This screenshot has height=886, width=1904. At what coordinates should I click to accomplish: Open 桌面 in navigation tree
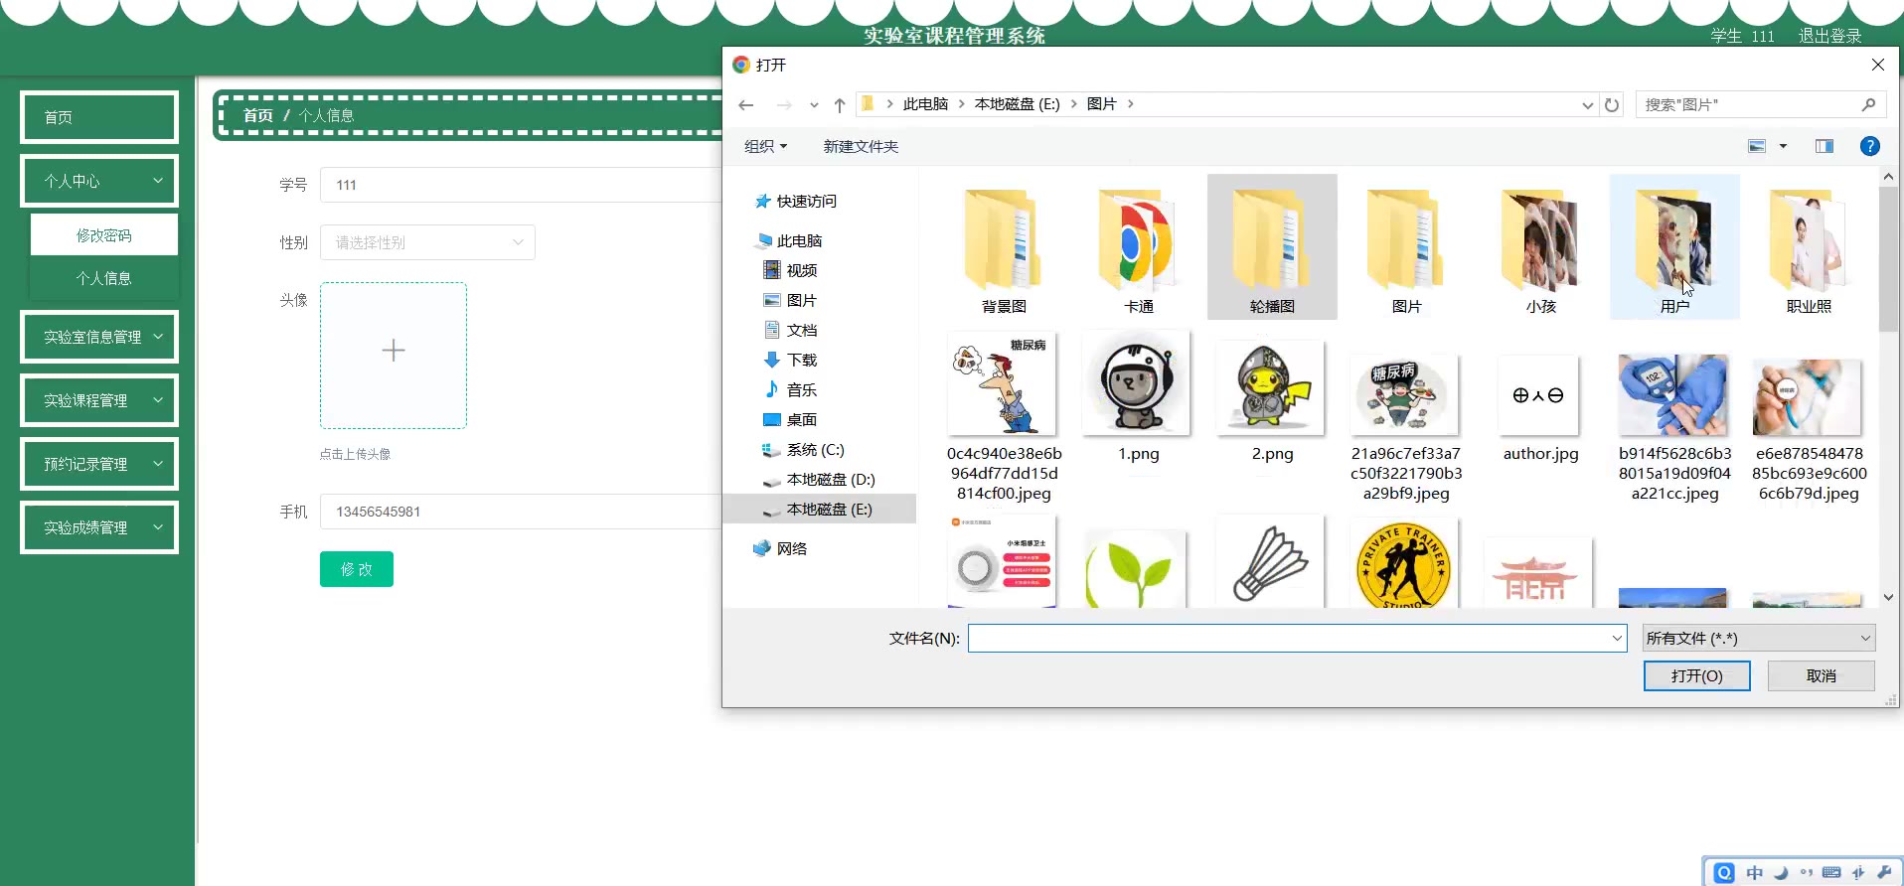tap(790, 419)
